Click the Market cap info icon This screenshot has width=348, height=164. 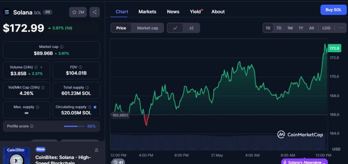tap(62, 47)
